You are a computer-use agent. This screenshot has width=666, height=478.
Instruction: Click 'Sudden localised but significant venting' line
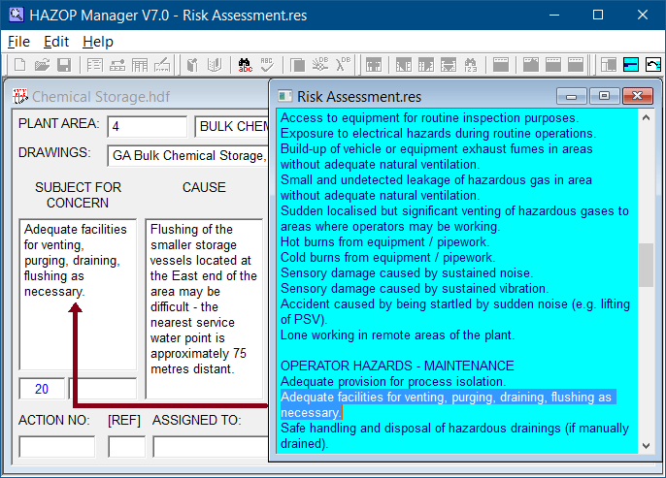(x=454, y=218)
